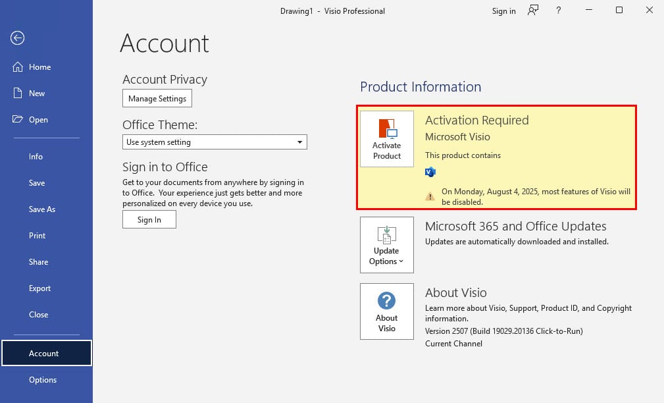Select the Account sidebar item
Screen dimensions: 664x403
[47, 353]
